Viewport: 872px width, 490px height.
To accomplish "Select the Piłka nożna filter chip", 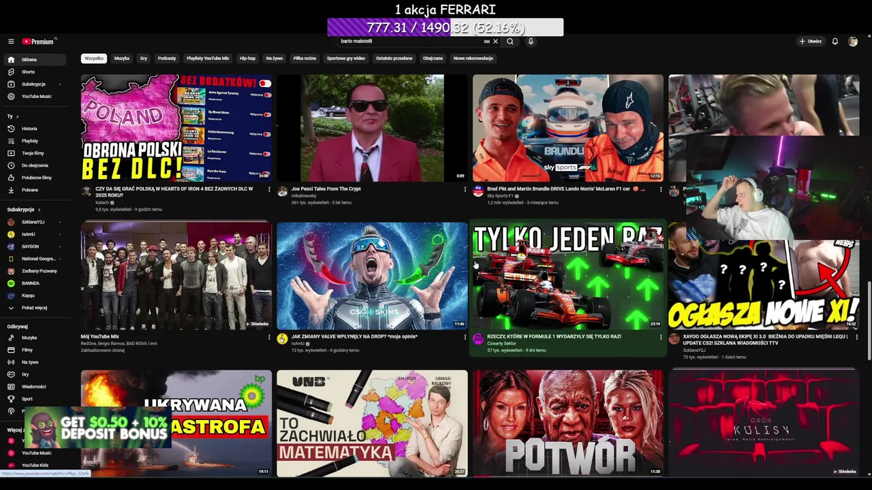I will tap(305, 59).
